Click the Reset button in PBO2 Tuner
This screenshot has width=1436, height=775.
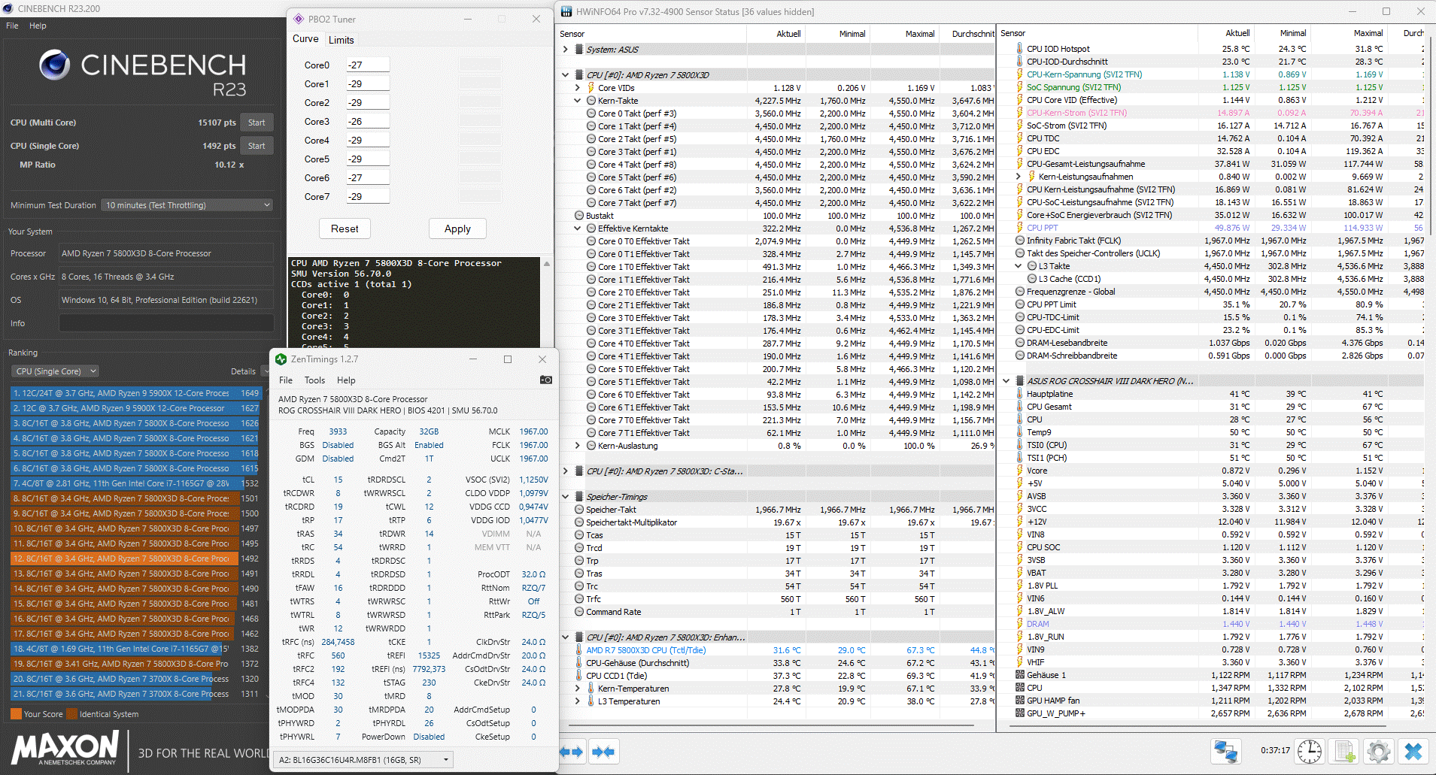point(345,229)
